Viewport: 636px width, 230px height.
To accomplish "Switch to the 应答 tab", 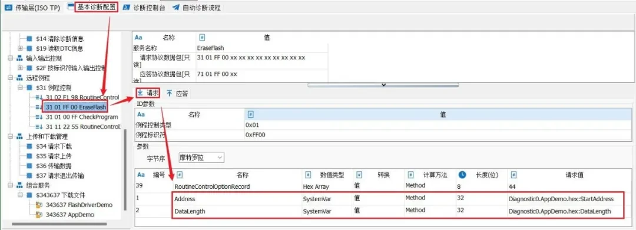I will click(177, 94).
